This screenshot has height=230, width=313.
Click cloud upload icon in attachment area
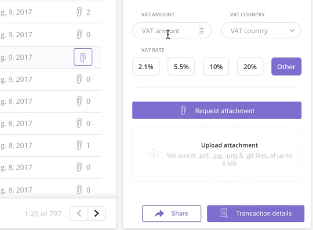click(153, 154)
